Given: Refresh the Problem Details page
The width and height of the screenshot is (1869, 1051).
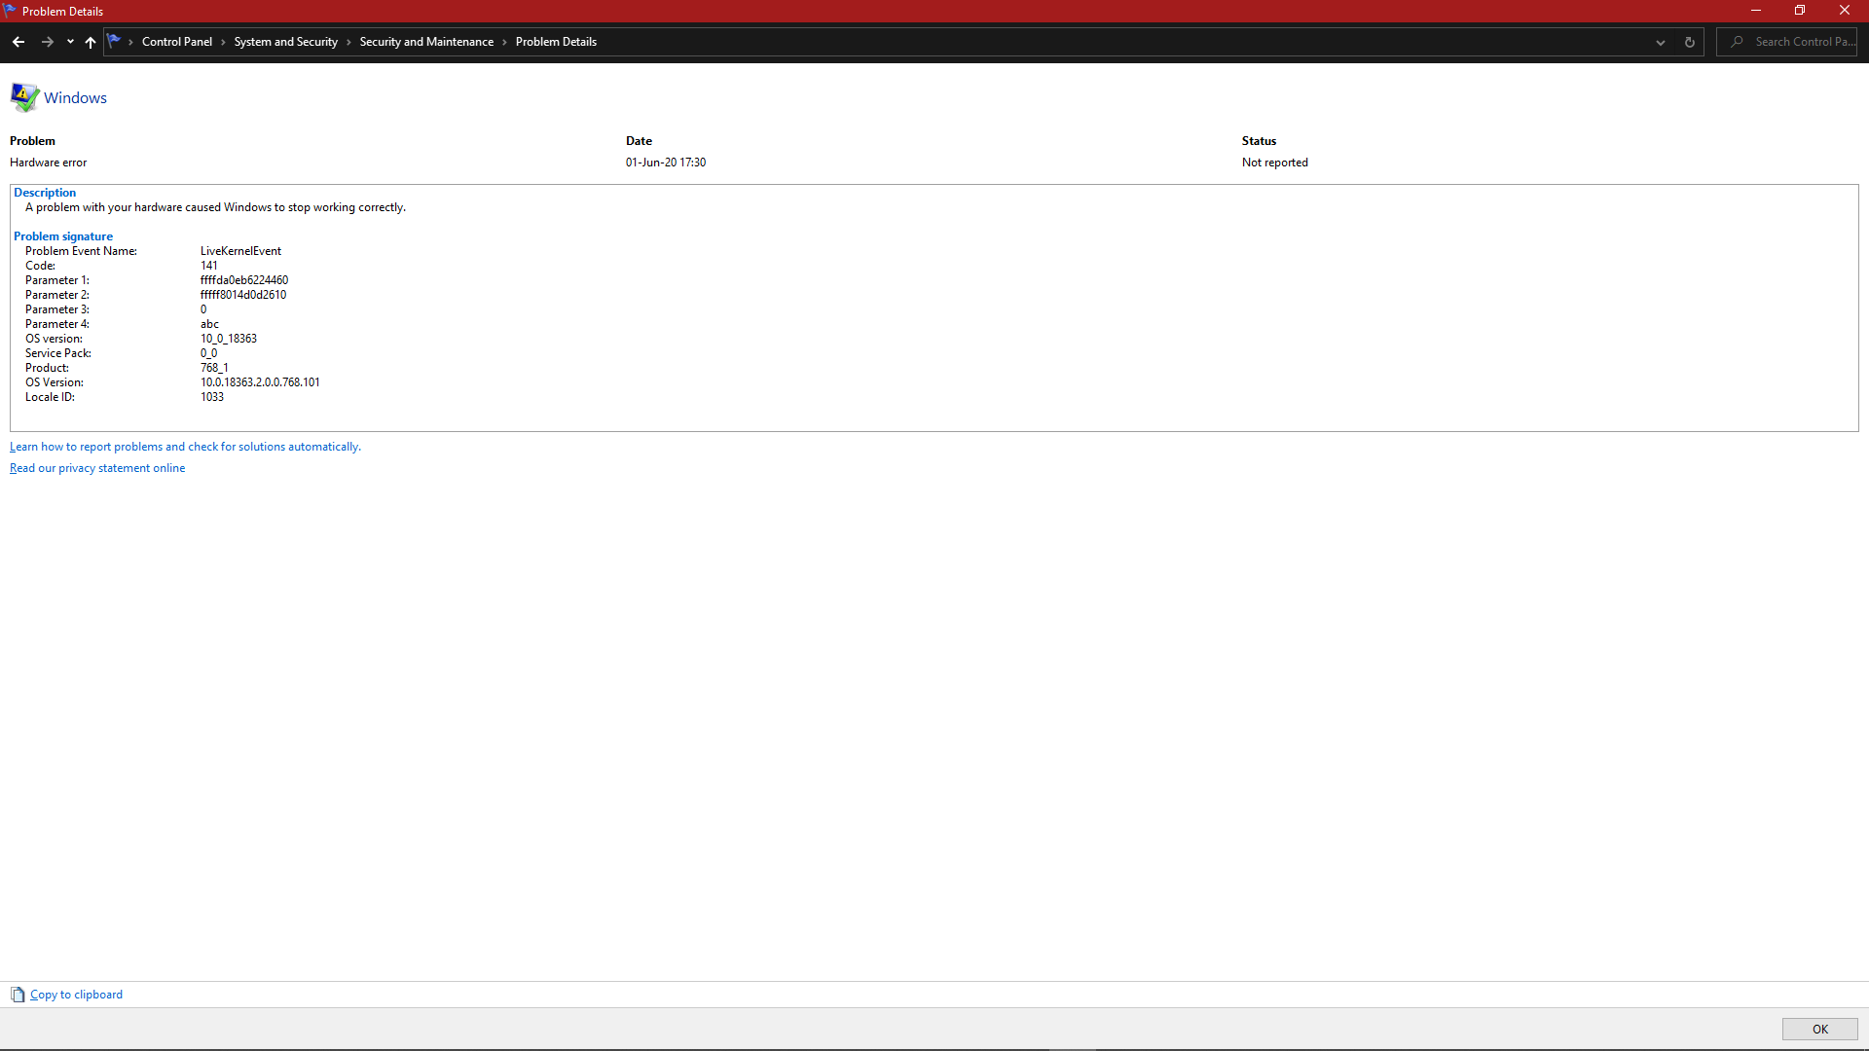Looking at the screenshot, I should (x=1690, y=42).
